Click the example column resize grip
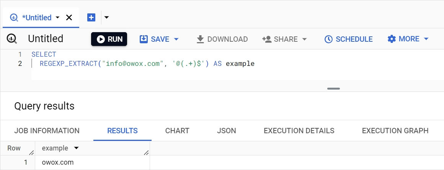The width and height of the screenshot is (444, 170). [146, 153]
